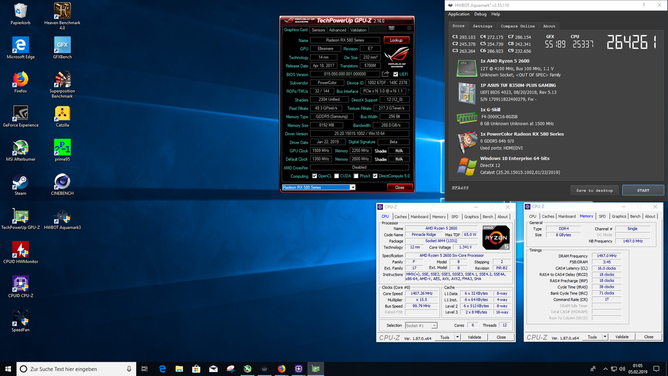Open CPUID CPU-Z desktop icon
Screen dimensions: 668x376
pos(21,287)
